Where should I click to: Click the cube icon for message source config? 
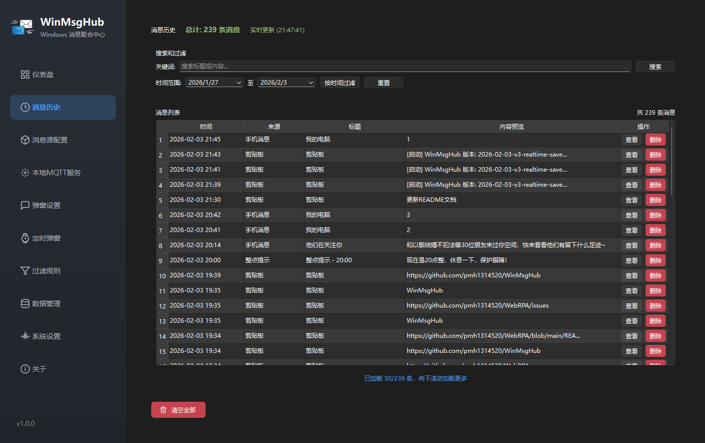(x=25, y=140)
